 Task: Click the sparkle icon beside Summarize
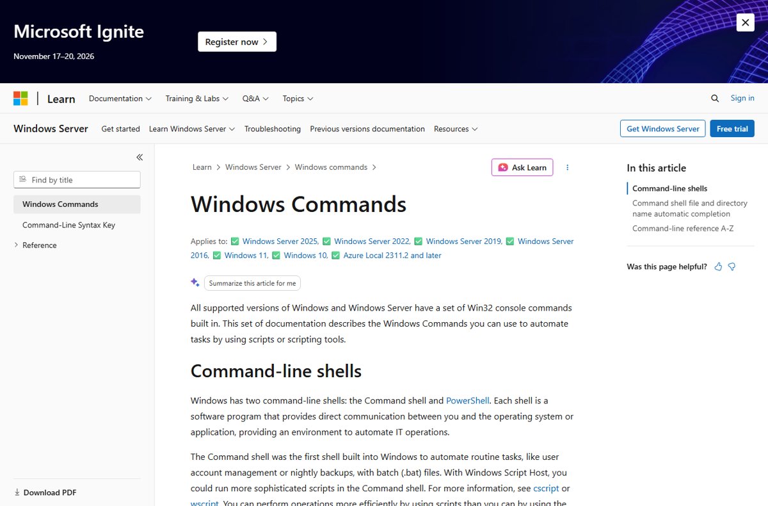click(x=195, y=282)
